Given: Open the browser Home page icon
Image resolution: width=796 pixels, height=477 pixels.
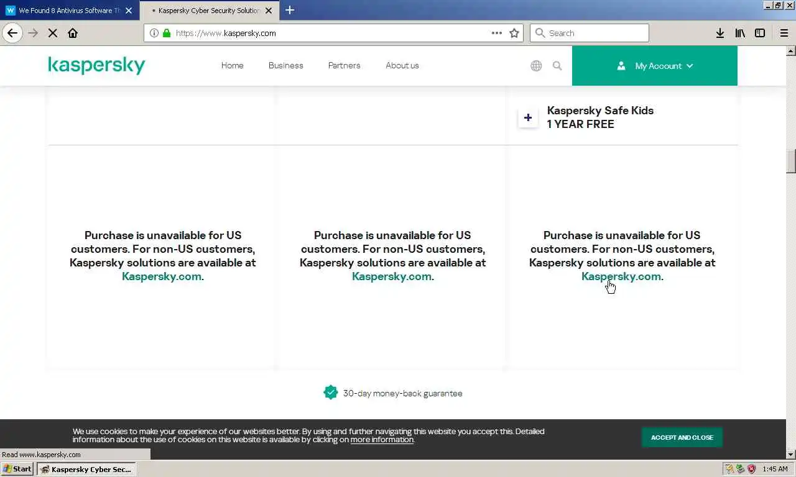Looking at the screenshot, I should point(73,33).
